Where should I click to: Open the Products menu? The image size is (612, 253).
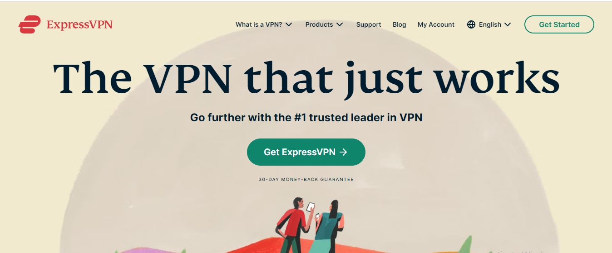pyautogui.click(x=324, y=24)
